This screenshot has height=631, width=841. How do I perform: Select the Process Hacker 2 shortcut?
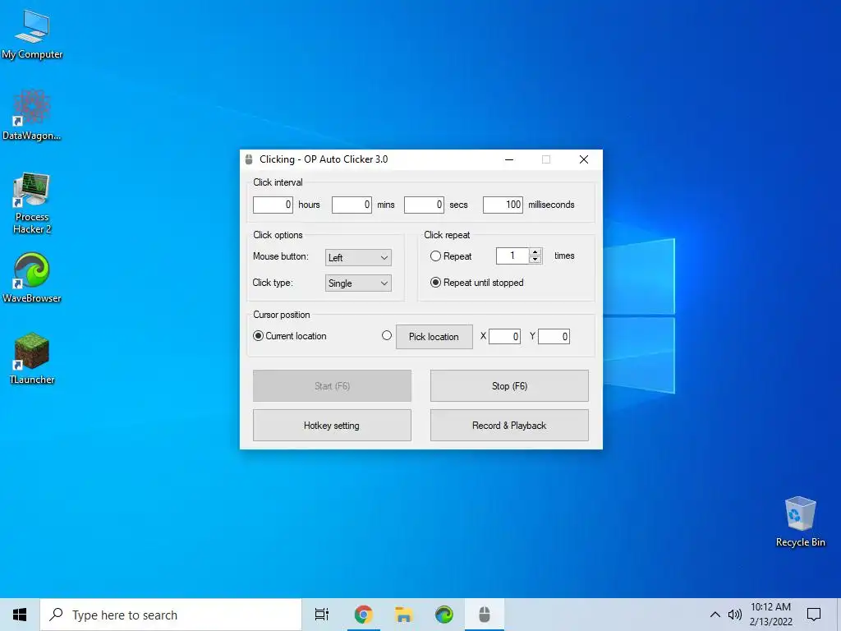point(32,203)
